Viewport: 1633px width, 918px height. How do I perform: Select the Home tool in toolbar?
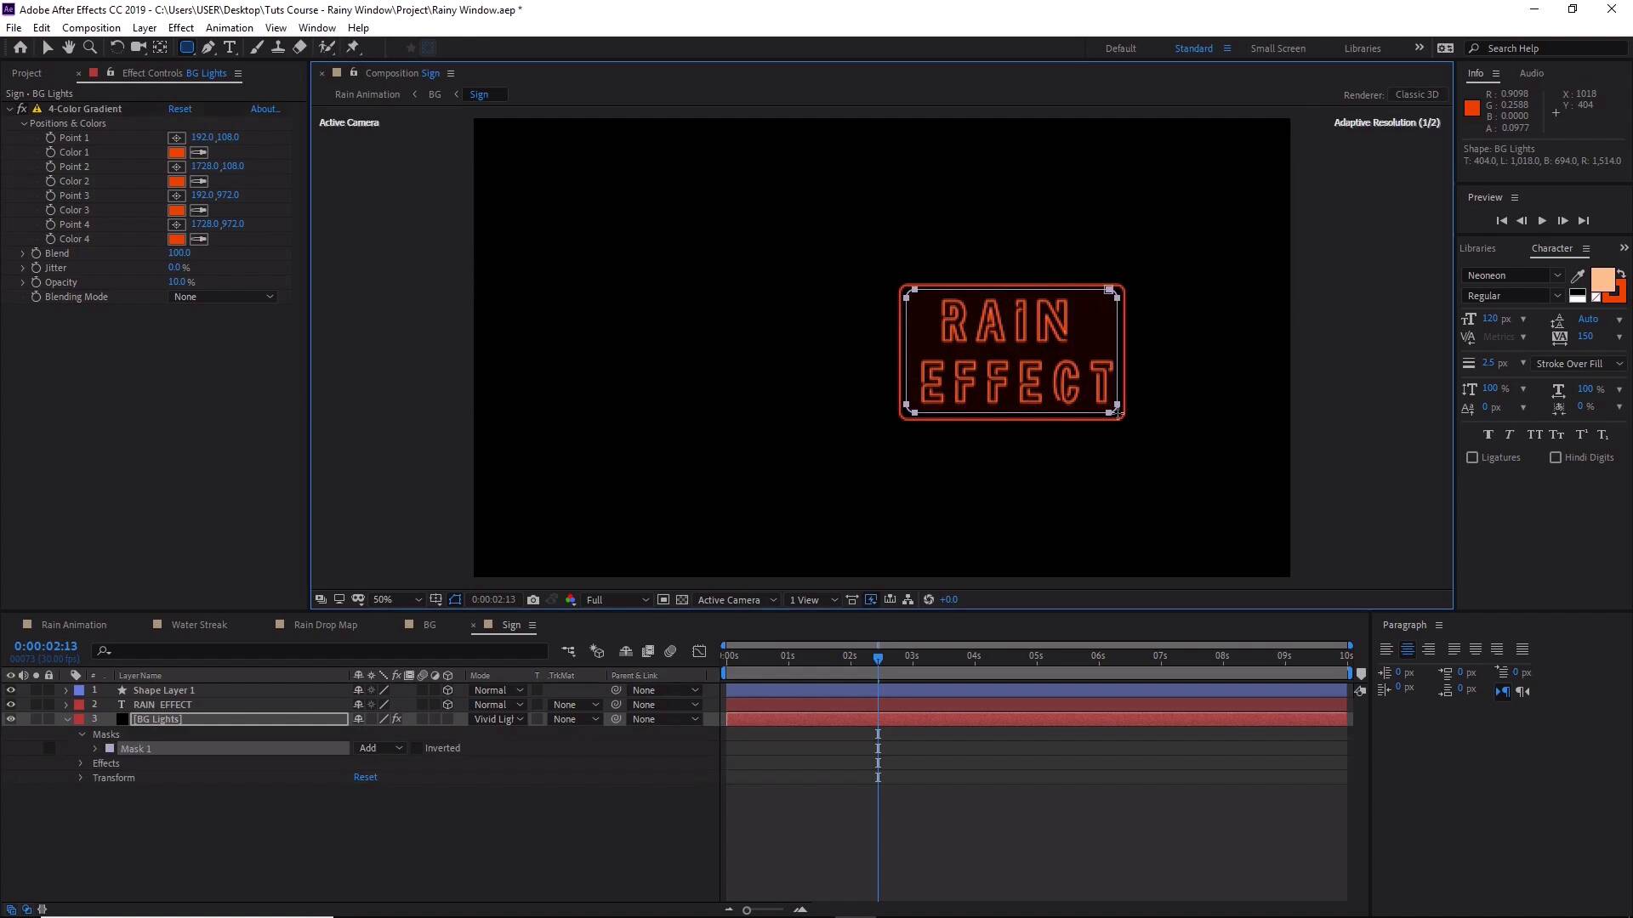tap(20, 48)
